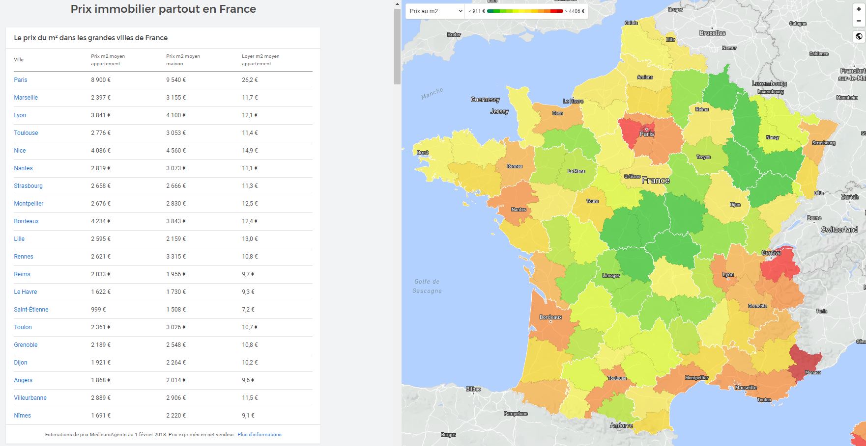Open the Marseille price page link

[26, 98]
